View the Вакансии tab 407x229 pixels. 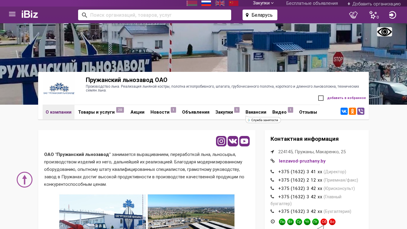pos(256,112)
